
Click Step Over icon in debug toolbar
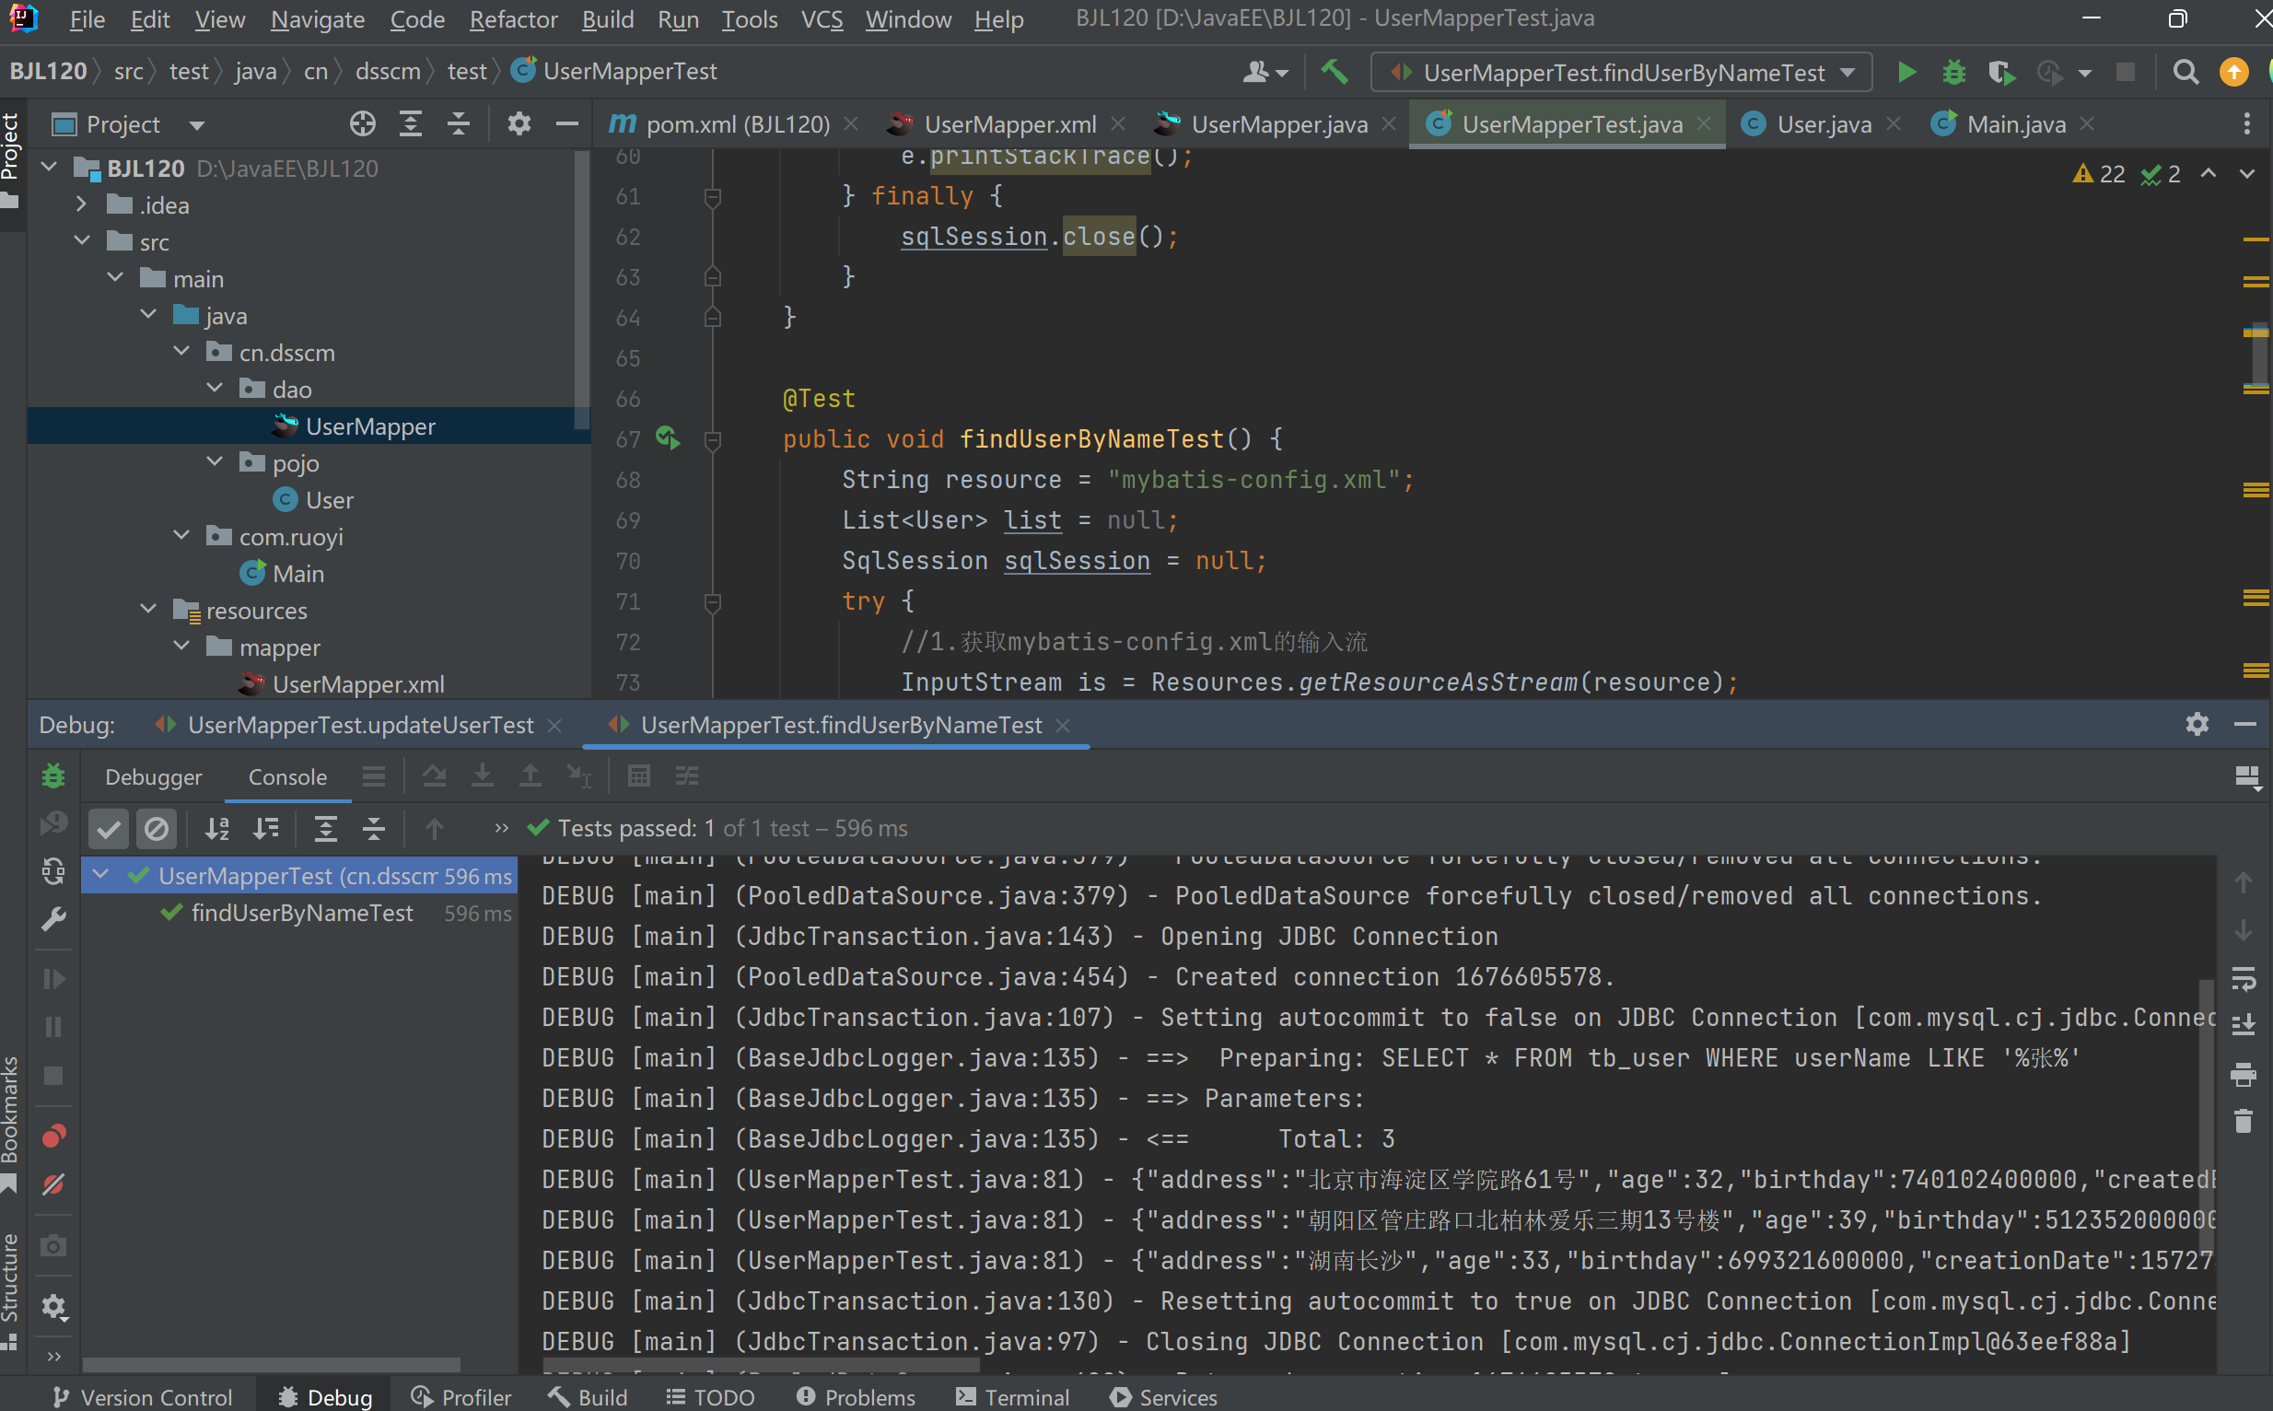(434, 776)
